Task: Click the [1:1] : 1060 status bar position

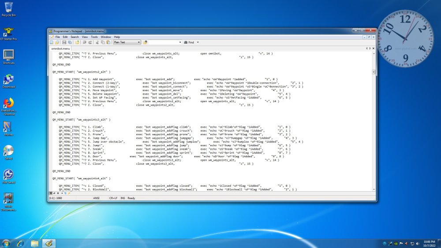Action: click(56, 198)
